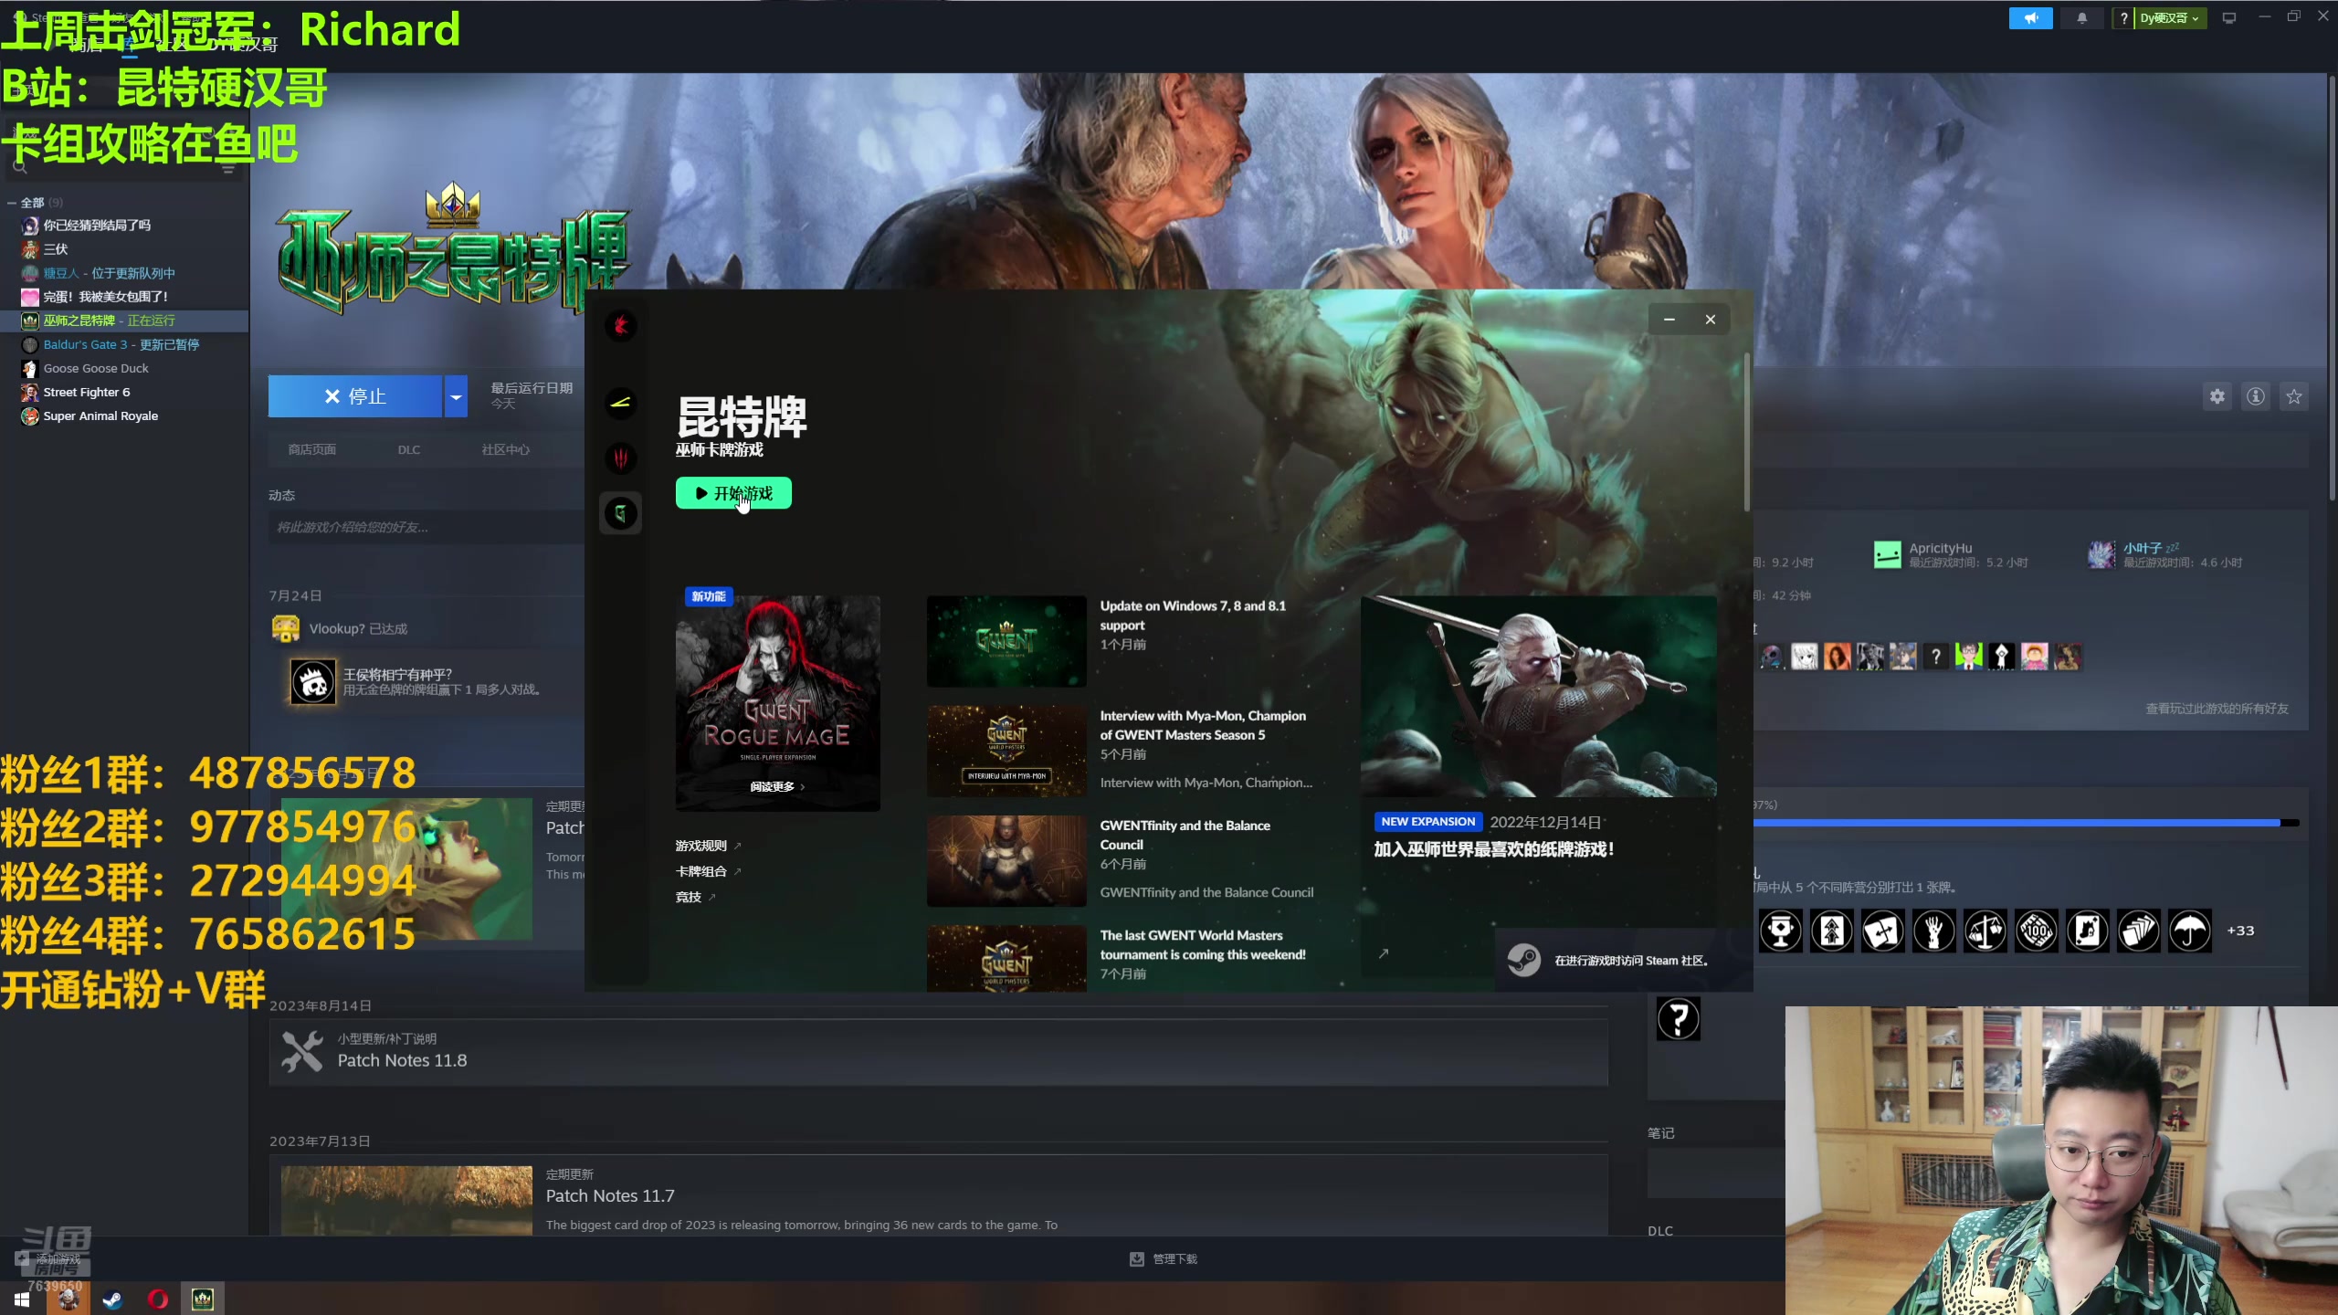Click the 开始游戏 play button in launcher
The height and width of the screenshot is (1315, 2338).
[733, 493]
